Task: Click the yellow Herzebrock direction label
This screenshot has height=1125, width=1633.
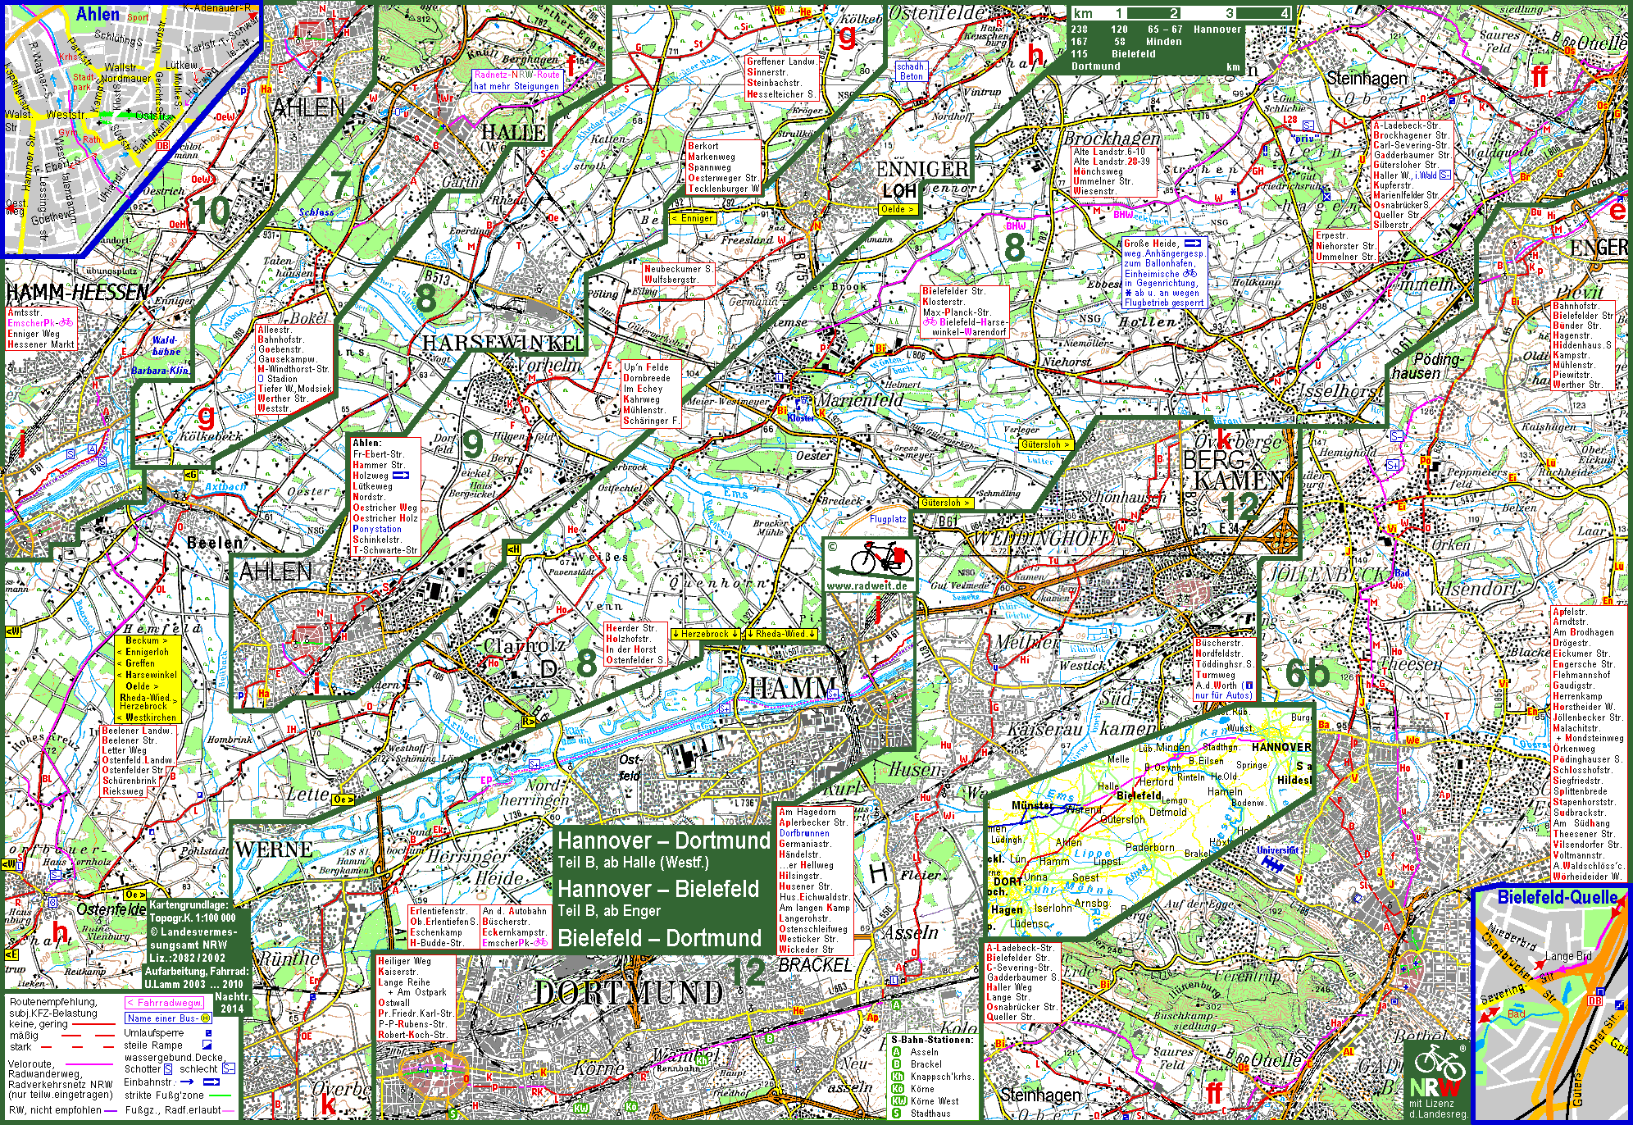Action: point(705,634)
